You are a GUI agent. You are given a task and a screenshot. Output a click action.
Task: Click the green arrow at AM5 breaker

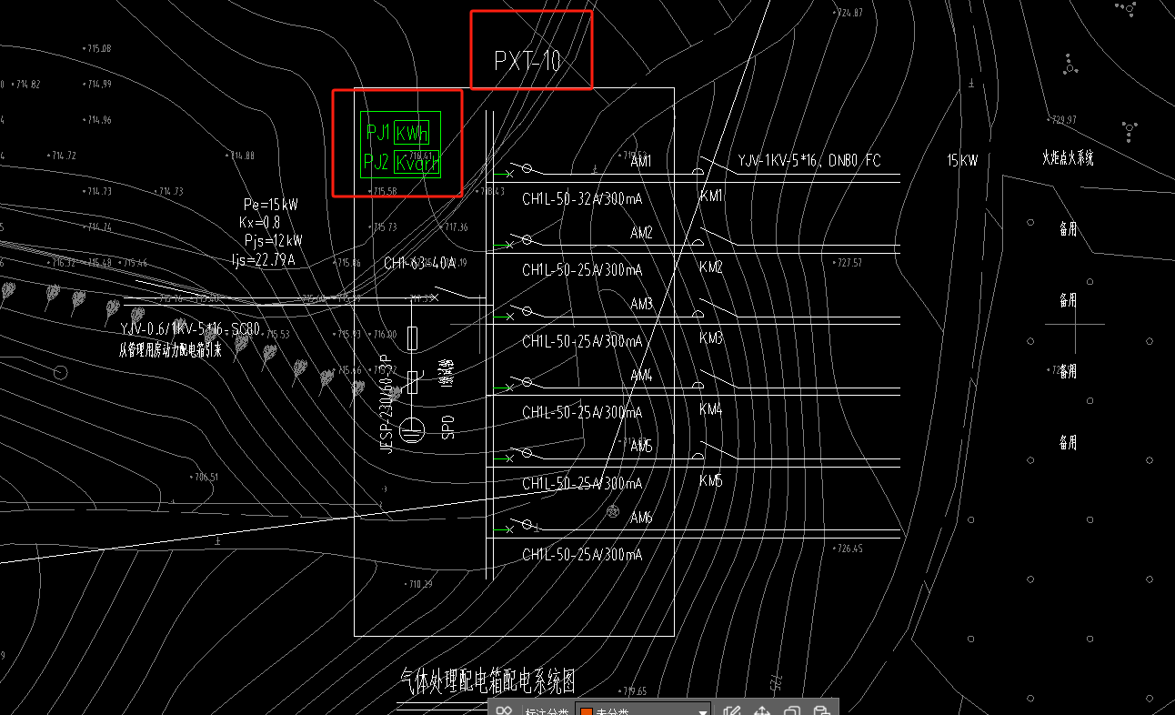(504, 458)
